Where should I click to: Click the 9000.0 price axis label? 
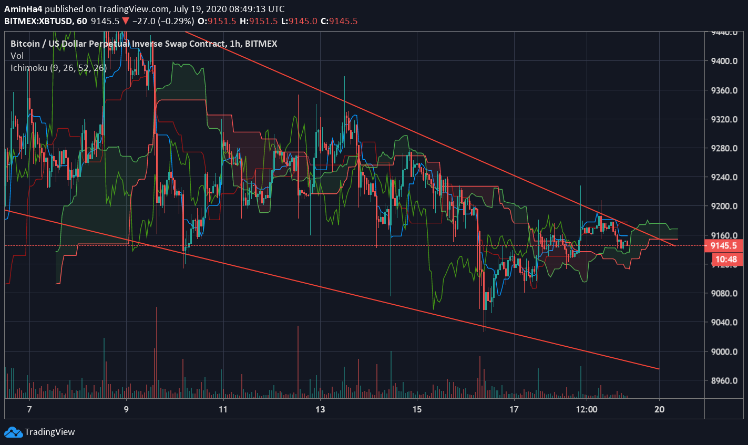click(723, 351)
